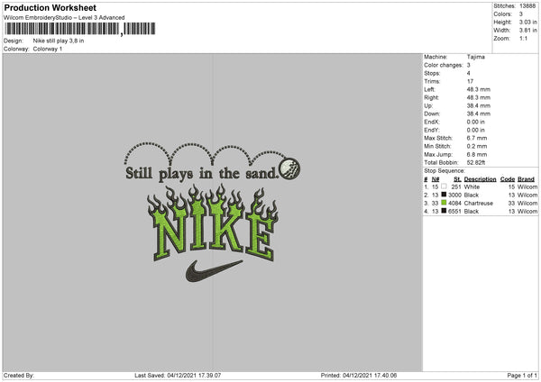Click the 'EndY:' label

point(432,130)
